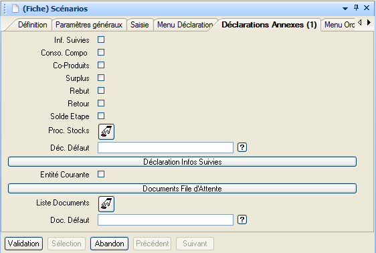Open the Liste Documents lookup icon
376x253 pixels.
point(106,204)
